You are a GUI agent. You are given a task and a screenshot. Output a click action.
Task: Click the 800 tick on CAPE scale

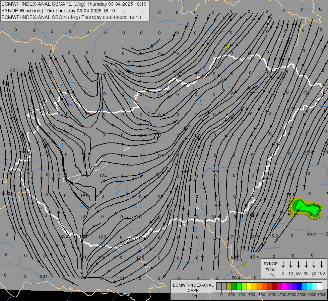[x=262, y=295]
